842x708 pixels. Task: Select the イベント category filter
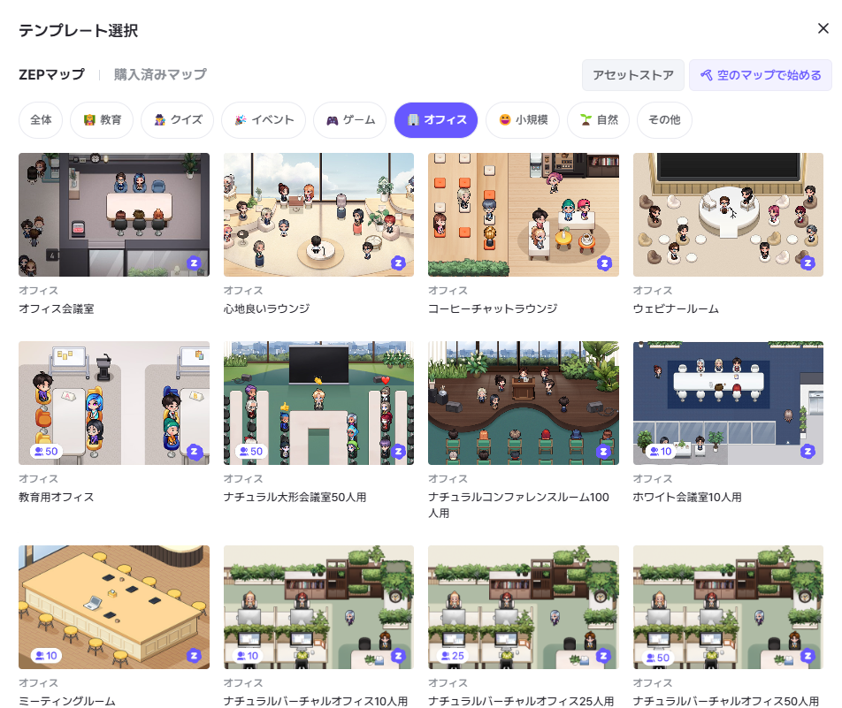264,119
